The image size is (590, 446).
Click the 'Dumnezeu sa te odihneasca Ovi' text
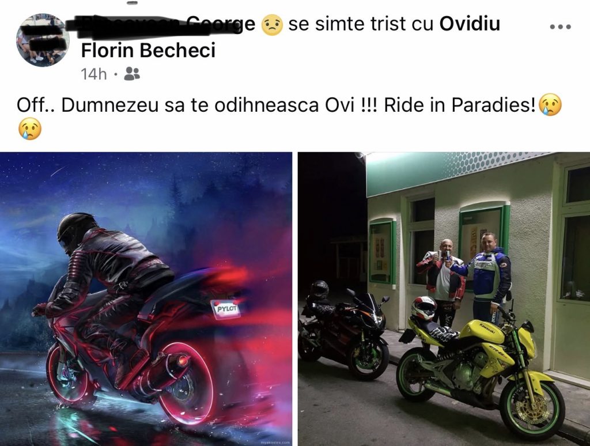pyautogui.click(x=208, y=105)
